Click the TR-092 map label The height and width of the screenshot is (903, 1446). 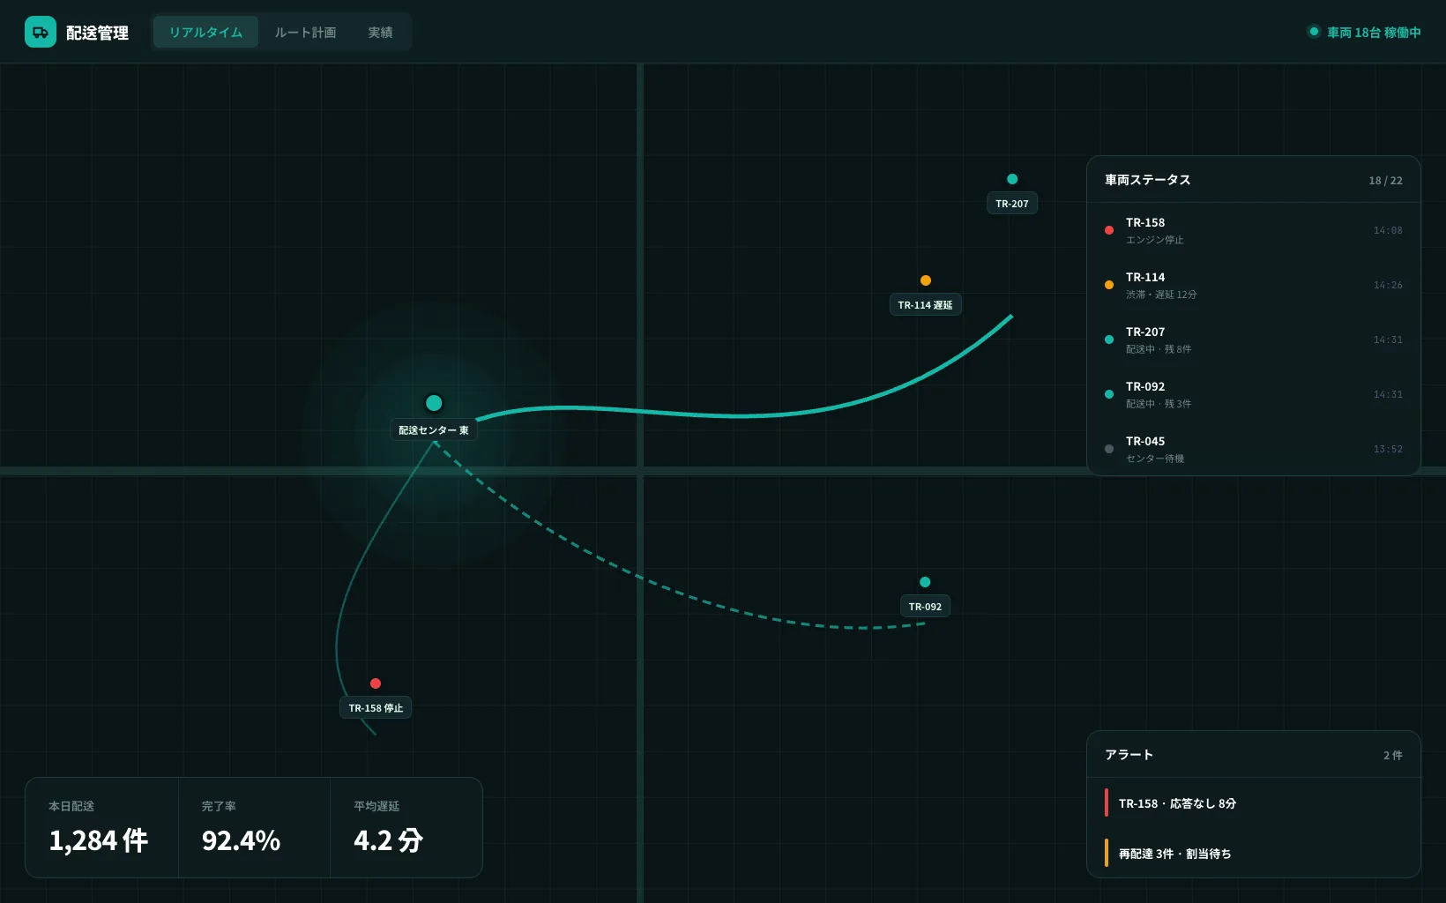[925, 607]
